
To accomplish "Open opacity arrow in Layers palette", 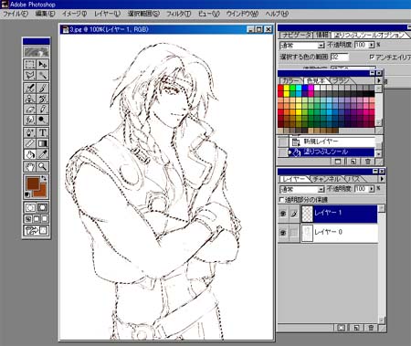I will coord(372,189).
